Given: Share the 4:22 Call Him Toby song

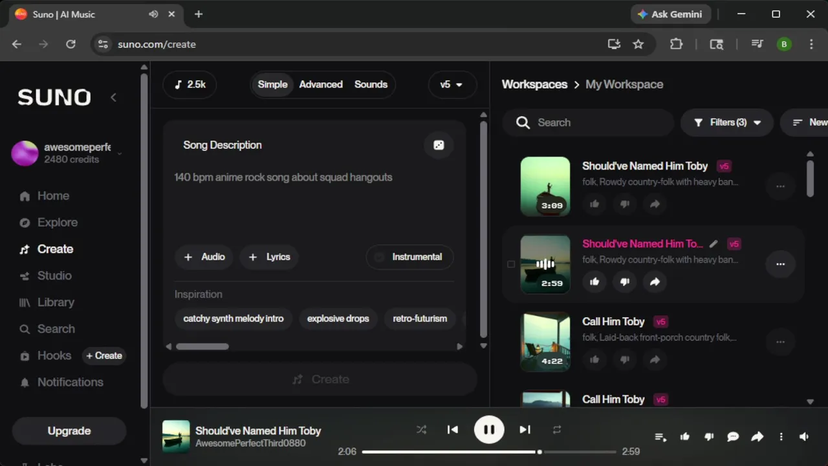Looking at the screenshot, I should 655,359.
